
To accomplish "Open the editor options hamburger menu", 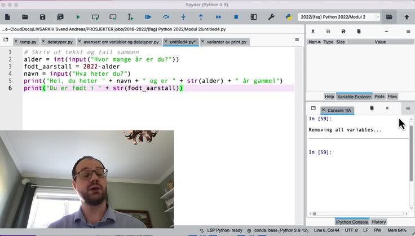I will pyautogui.click(x=297, y=40).
